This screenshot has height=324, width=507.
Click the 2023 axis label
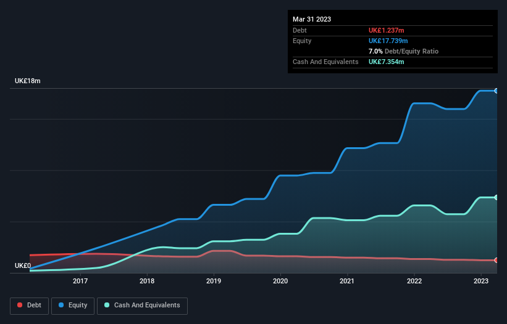481,281
